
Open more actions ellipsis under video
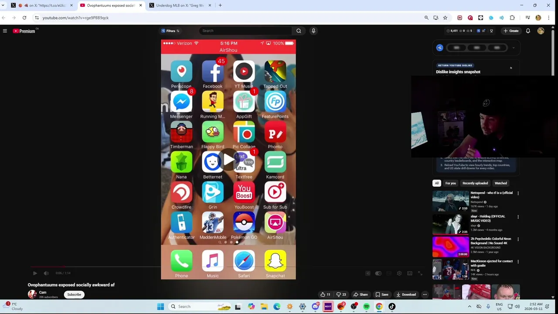pos(425,295)
